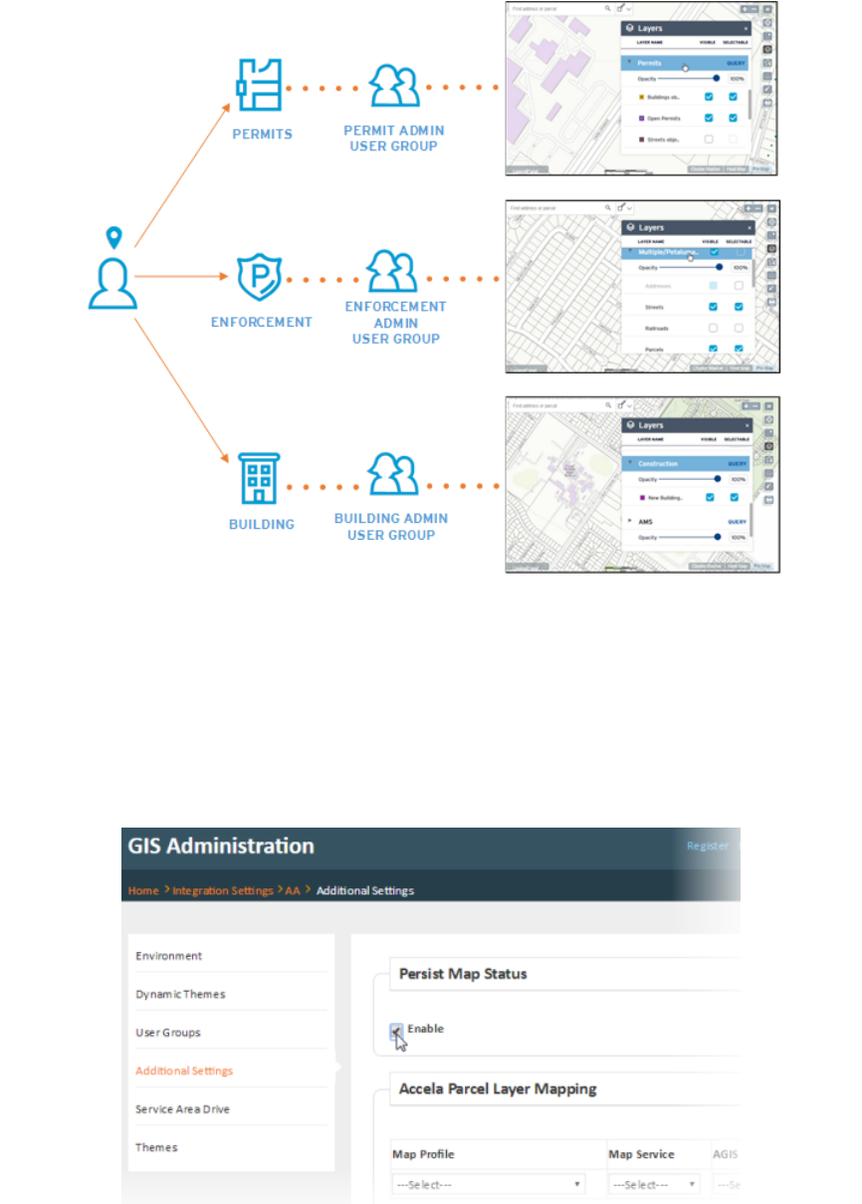Screen dimensions: 862x1204
Task: Check Selectable for the Addresses layer
Action: [739, 285]
